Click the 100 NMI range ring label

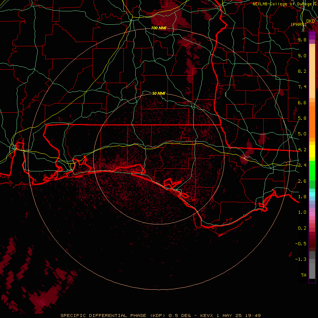[x=158, y=28]
